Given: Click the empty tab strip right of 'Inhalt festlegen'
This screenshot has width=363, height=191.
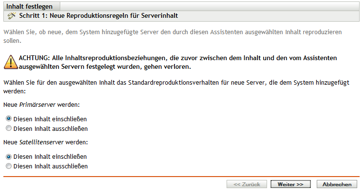Looking at the screenshot, I should [x=210, y=6].
